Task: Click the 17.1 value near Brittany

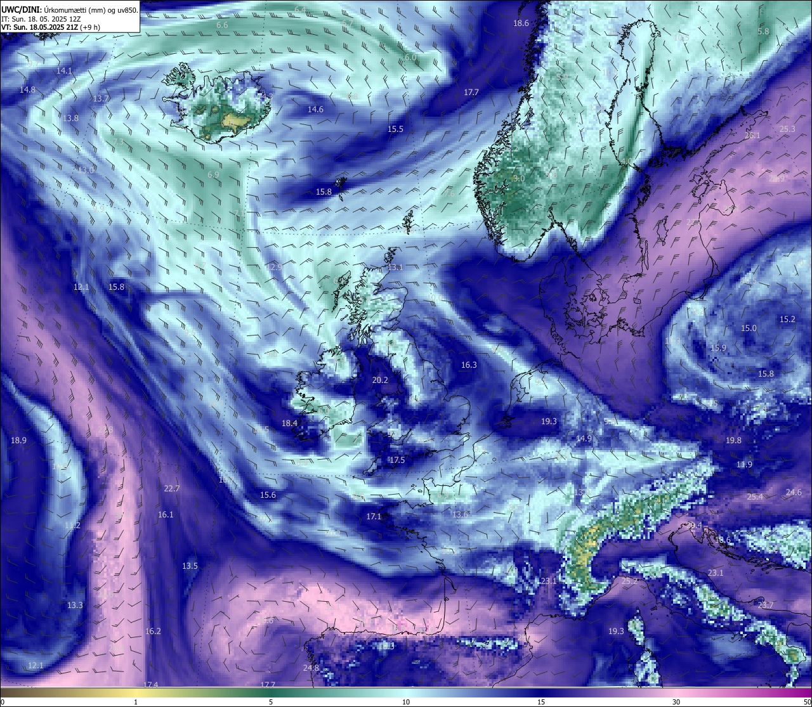Action: point(374,516)
